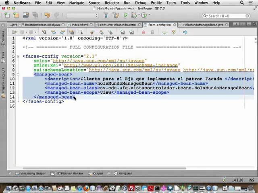This screenshot has height=193, width=258.
Task: Click the Search field in the toolbar
Action: 226,16
